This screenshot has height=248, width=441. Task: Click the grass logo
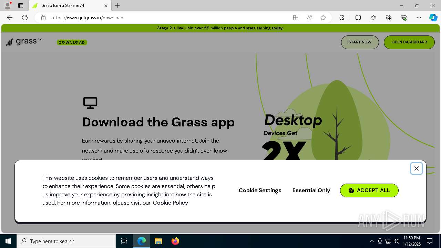[x=24, y=42]
